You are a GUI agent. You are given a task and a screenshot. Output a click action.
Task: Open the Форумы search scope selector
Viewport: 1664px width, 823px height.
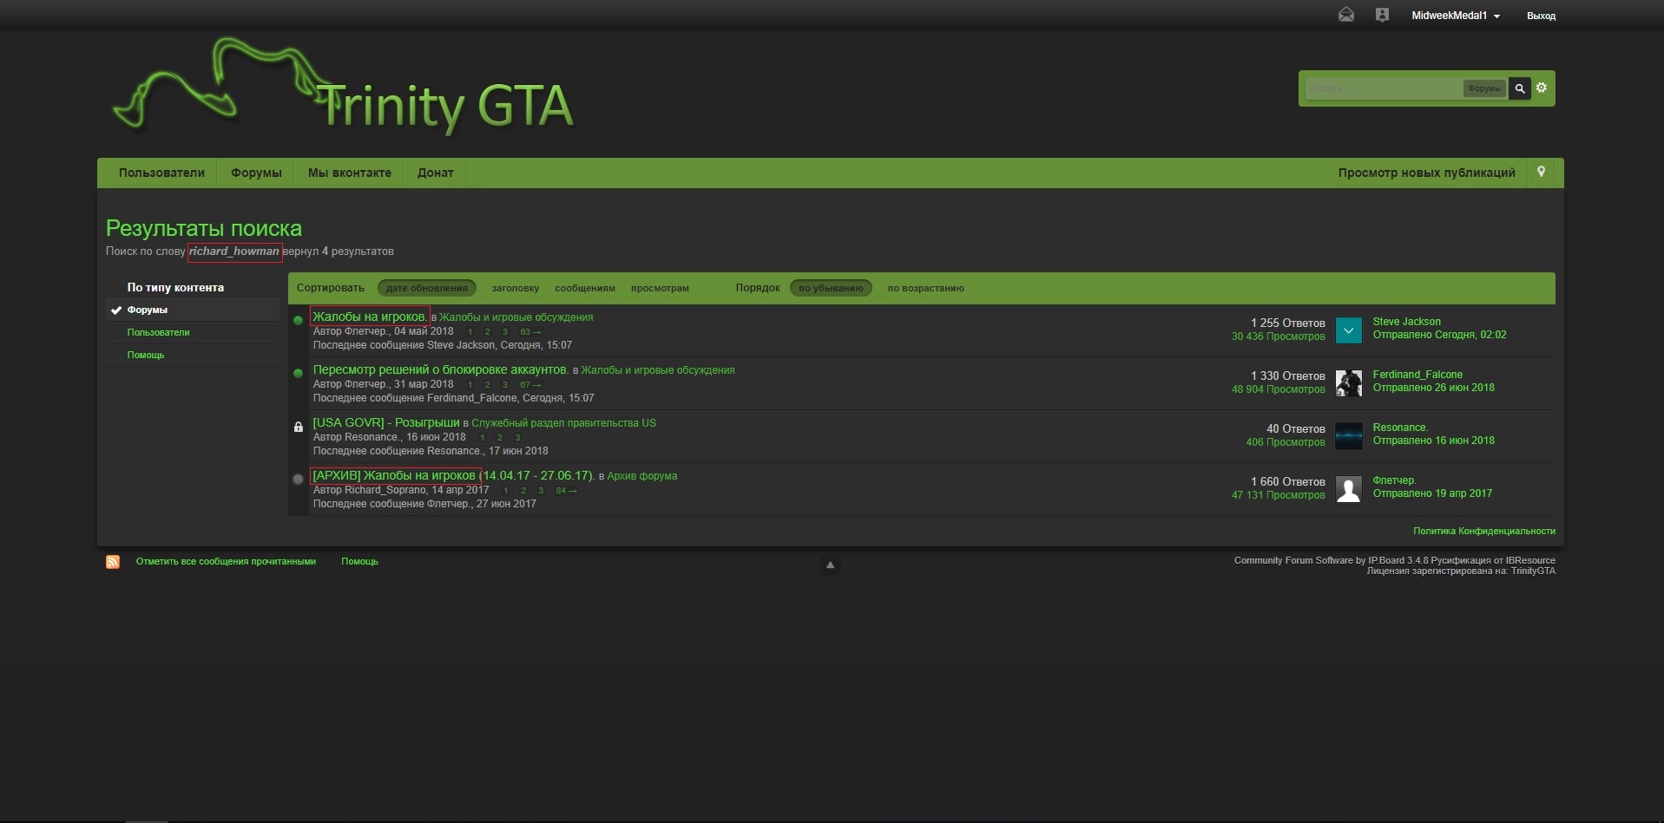point(1483,88)
